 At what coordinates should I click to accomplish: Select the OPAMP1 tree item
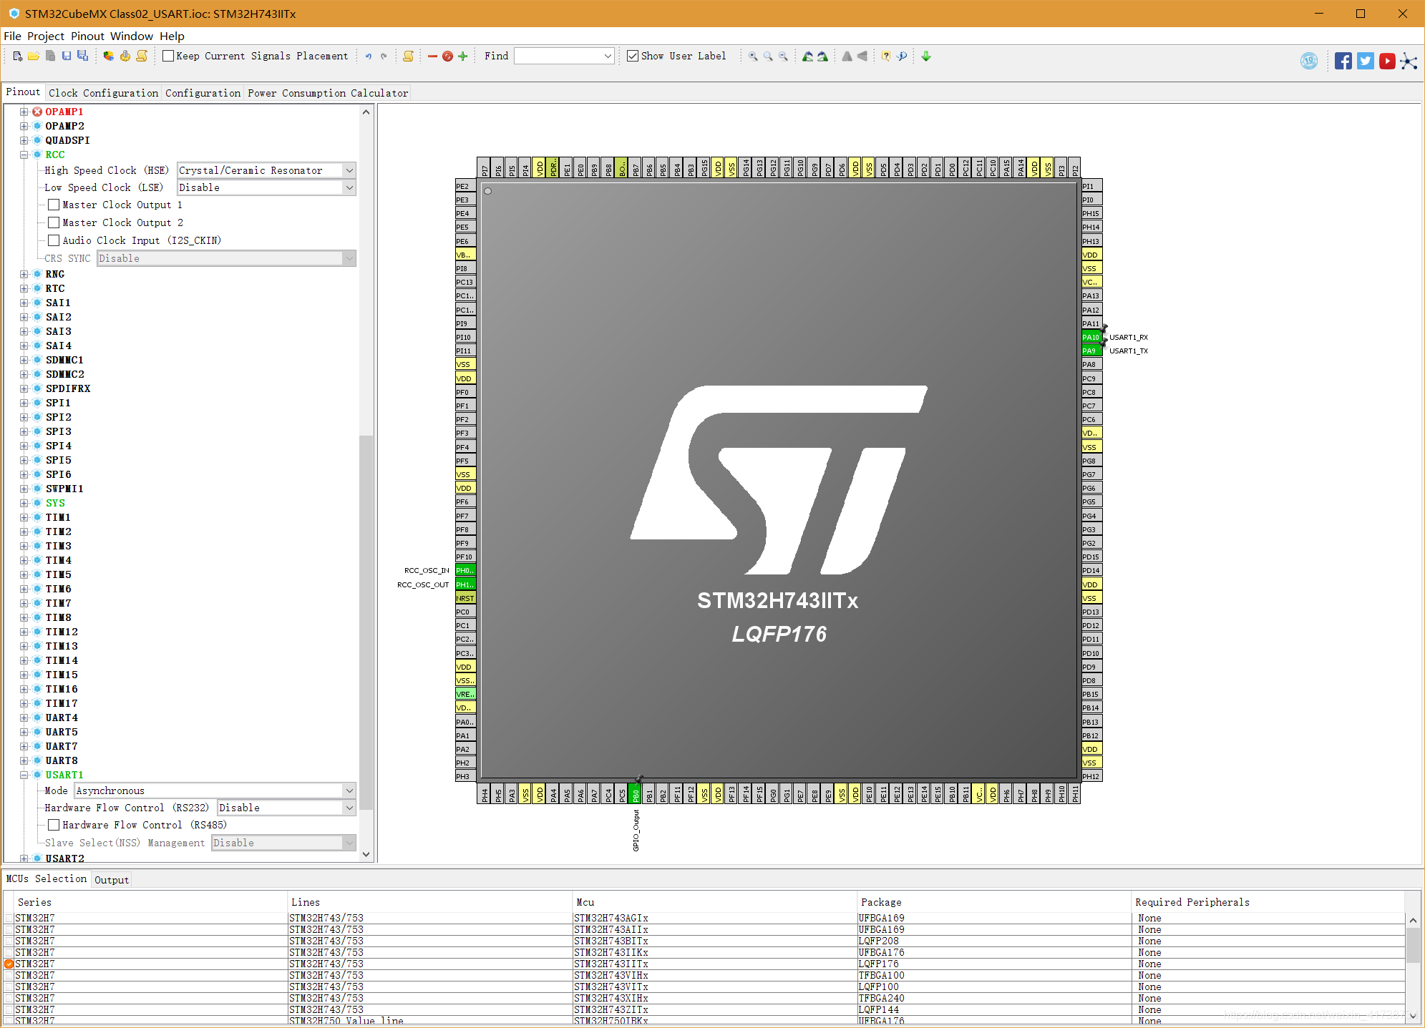pos(64,112)
